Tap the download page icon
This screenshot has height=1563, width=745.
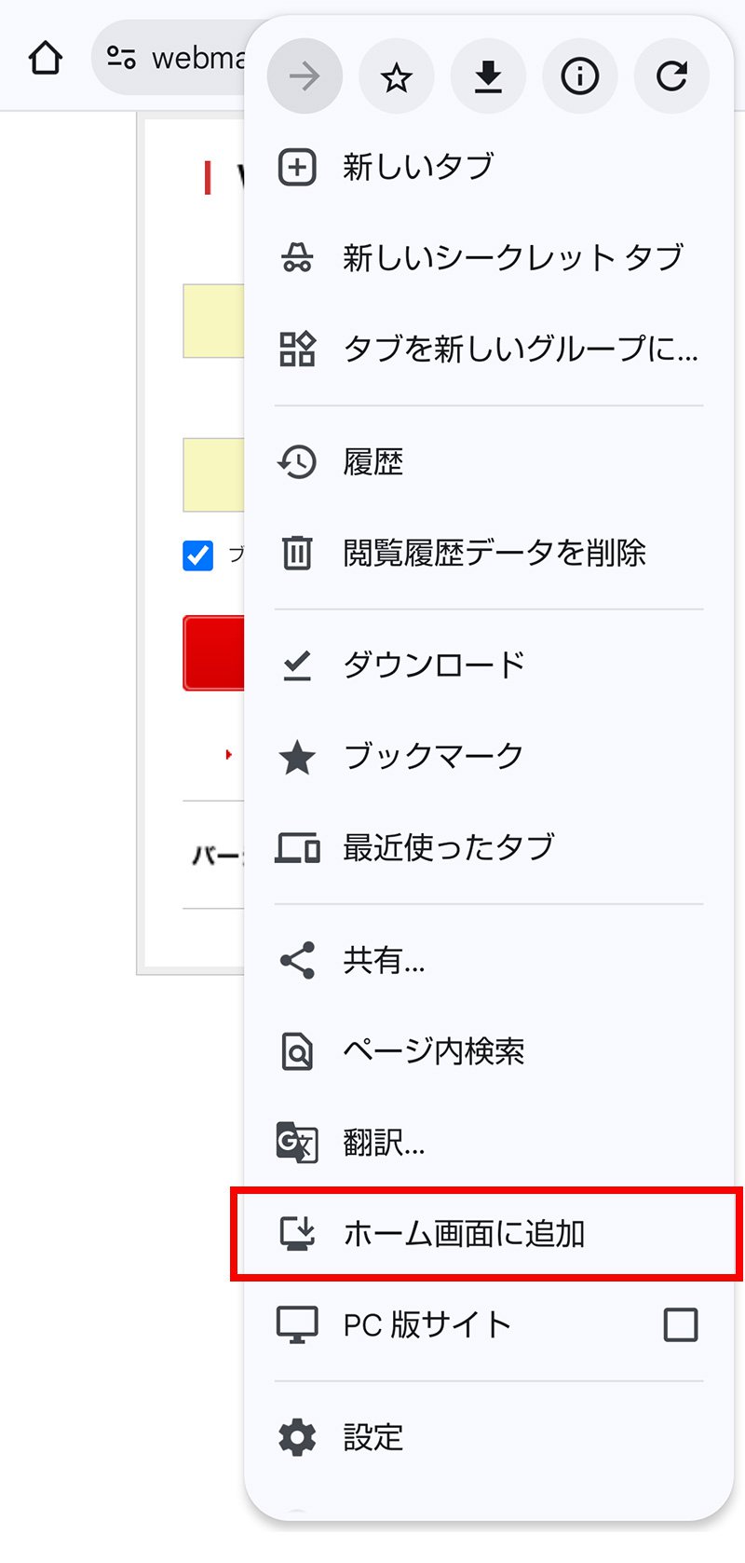coord(488,76)
